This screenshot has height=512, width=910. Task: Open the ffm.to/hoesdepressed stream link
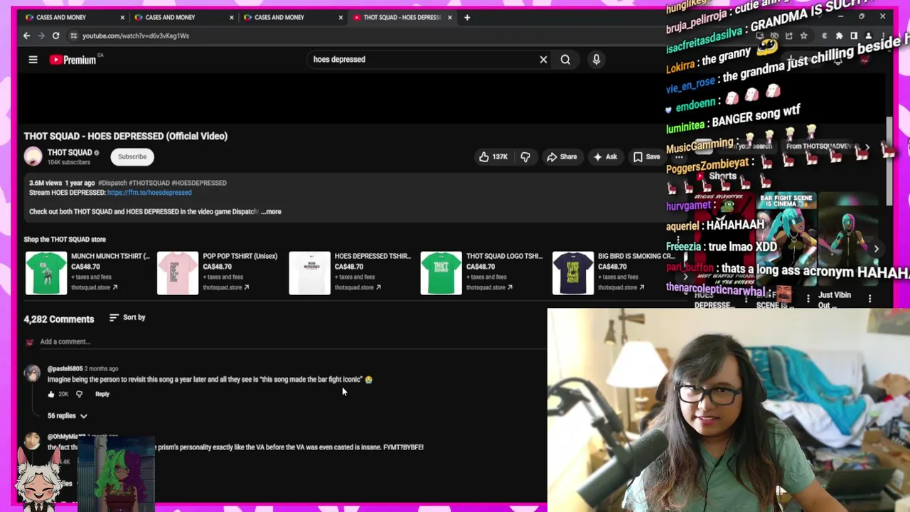coord(149,192)
